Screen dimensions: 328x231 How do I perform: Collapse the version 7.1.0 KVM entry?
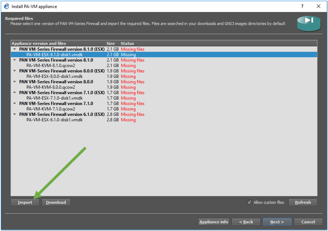[x=14, y=103]
